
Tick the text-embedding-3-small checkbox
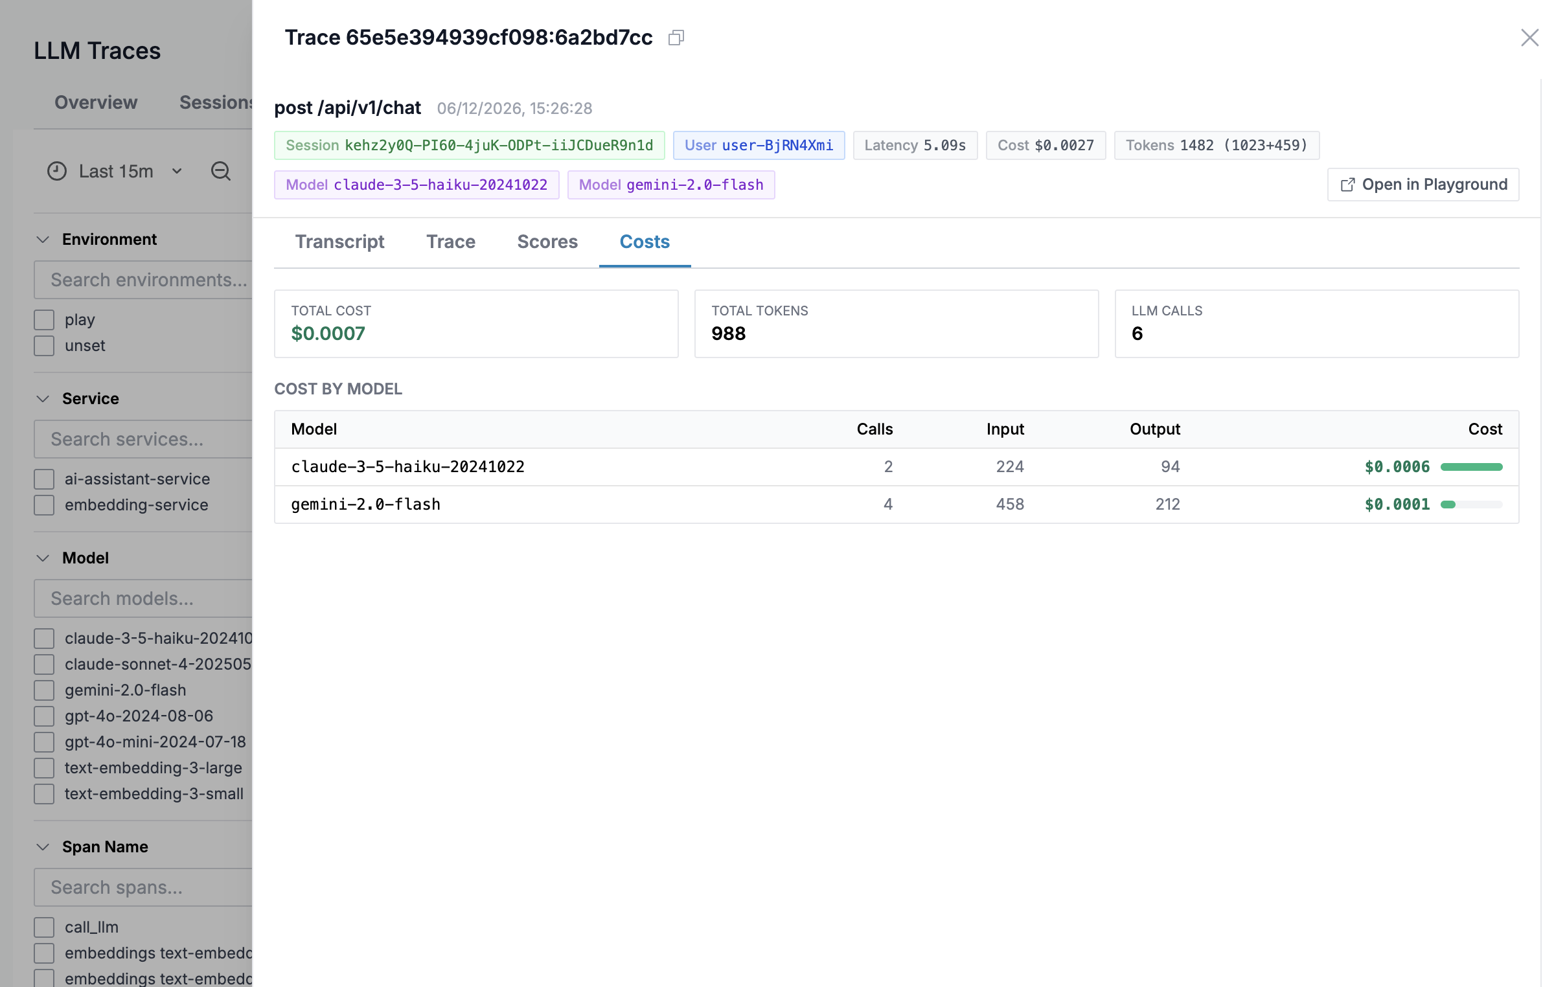pyautogui.click(x=44, y=793)
